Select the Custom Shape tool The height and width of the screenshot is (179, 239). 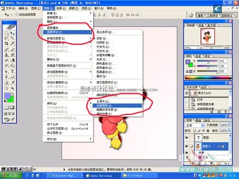(x=12, y=77)
